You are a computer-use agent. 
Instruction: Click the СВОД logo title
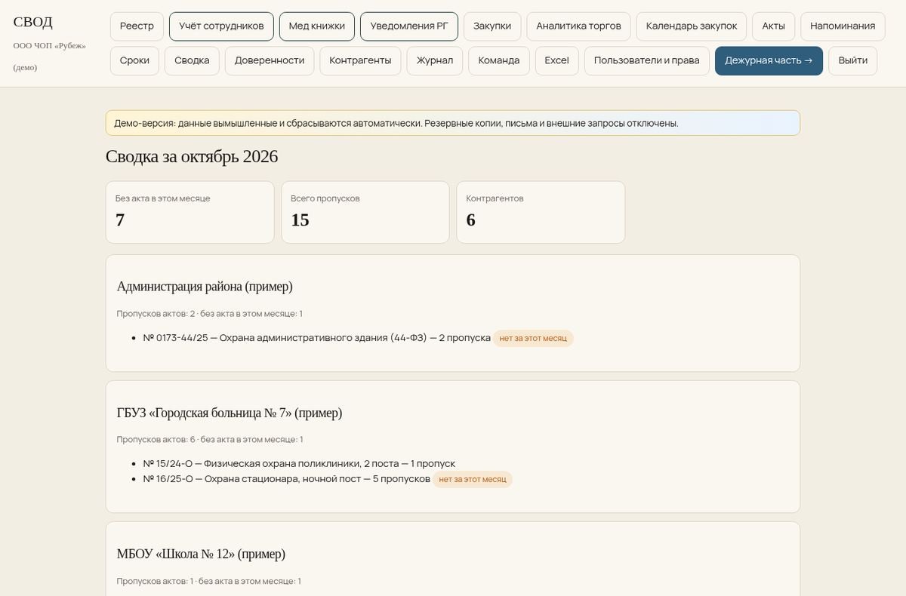pyautogui.click(x=33, y=22)
